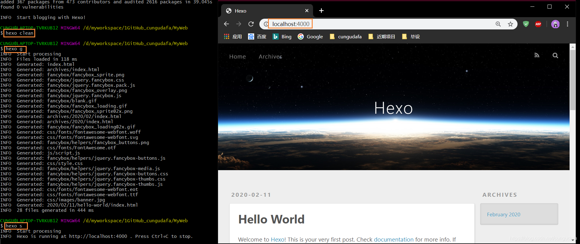Open the Chrome three-dot menu

(x=567, y=24)
